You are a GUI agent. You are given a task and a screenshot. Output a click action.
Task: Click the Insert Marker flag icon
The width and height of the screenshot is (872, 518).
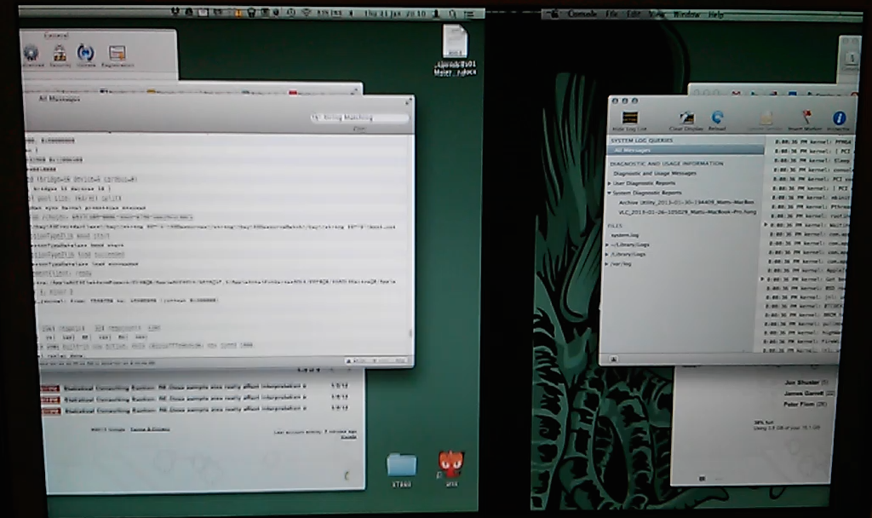click(806, 118)
